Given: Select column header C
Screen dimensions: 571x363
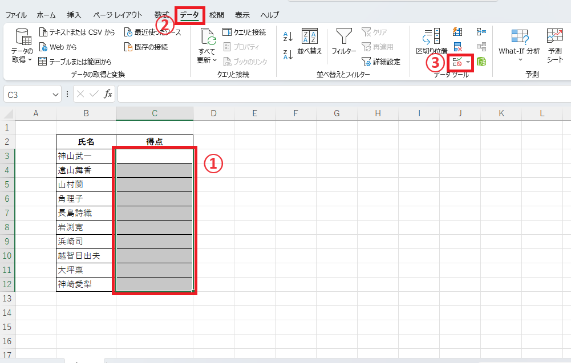Looking at the screenshot, I should (x=155, y=113).
